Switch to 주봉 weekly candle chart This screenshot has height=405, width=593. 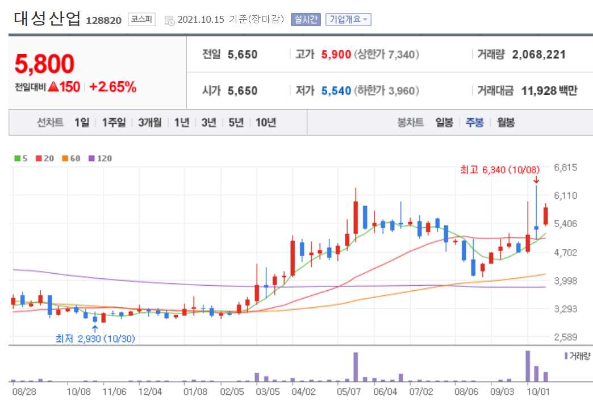coord(475,123)
